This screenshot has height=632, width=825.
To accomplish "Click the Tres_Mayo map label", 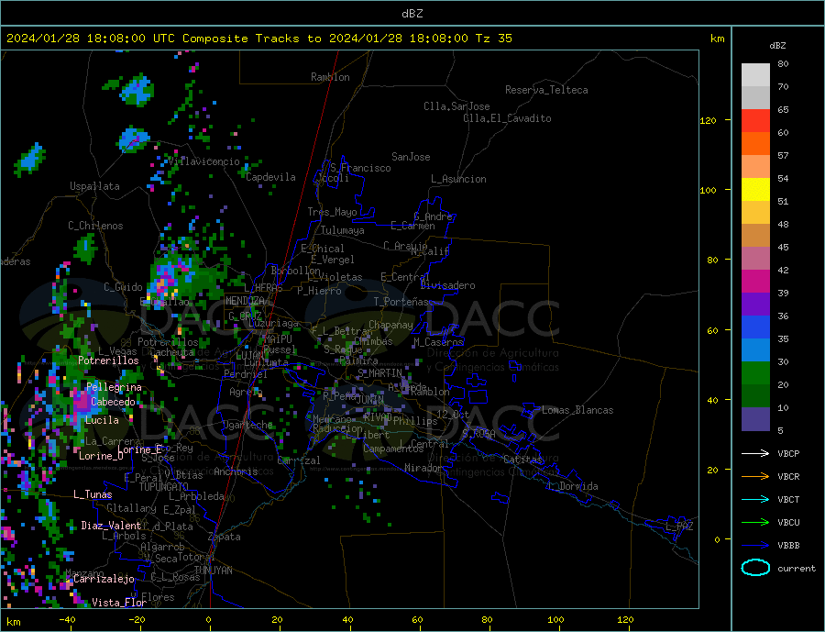I will click(x=332, y=212).
